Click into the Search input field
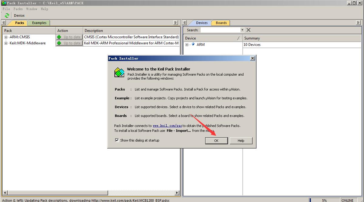This screenshot has height=202, width=364. [x=220, y=30]
